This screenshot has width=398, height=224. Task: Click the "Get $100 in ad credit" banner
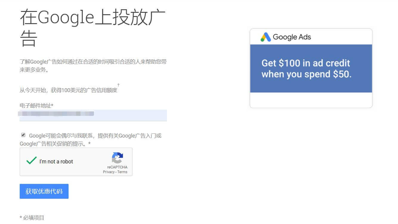[x=311, y=68]
